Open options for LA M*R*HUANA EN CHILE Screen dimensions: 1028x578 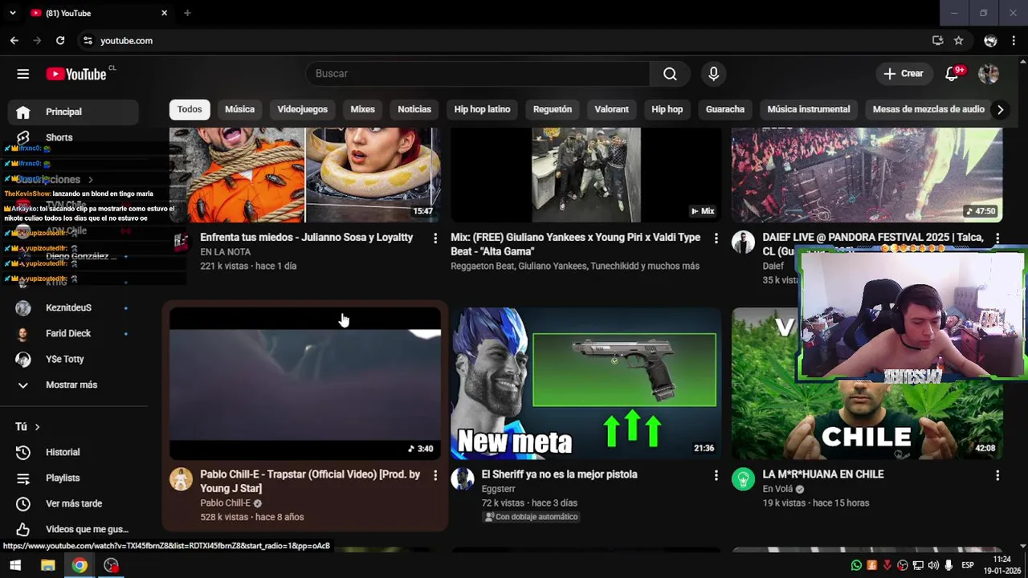coord(997,475)
